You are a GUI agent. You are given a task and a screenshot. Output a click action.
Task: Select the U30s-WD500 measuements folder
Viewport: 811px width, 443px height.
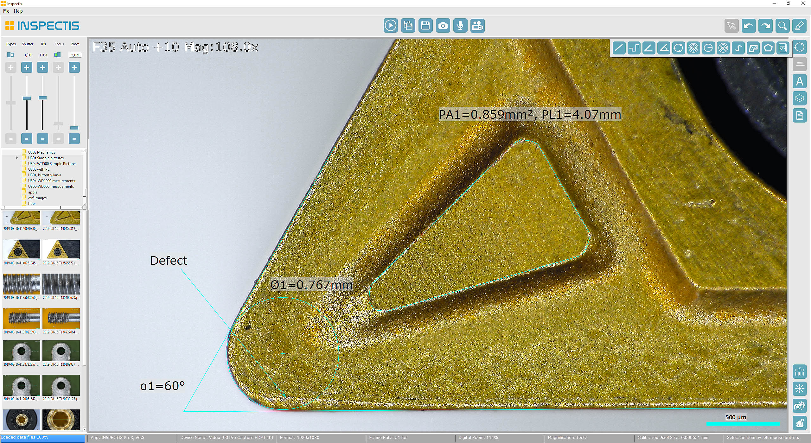(51, 187)
